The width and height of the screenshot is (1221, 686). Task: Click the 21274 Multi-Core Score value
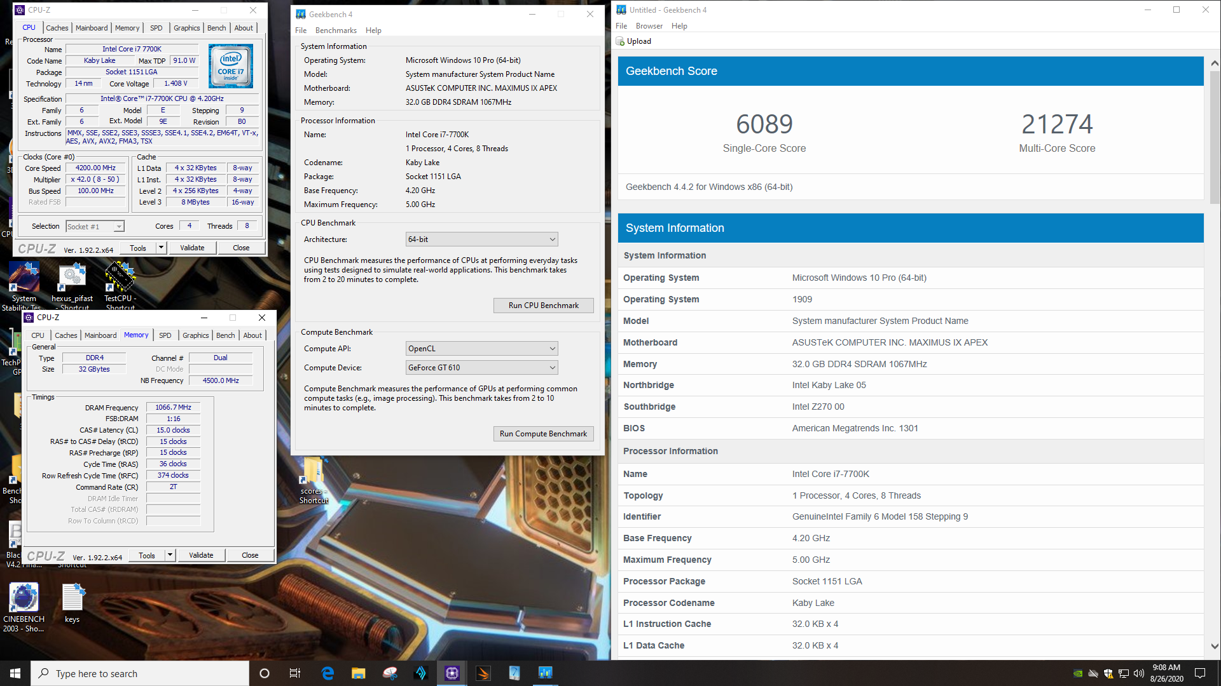pyautogui.click(x=1057, y=124)
